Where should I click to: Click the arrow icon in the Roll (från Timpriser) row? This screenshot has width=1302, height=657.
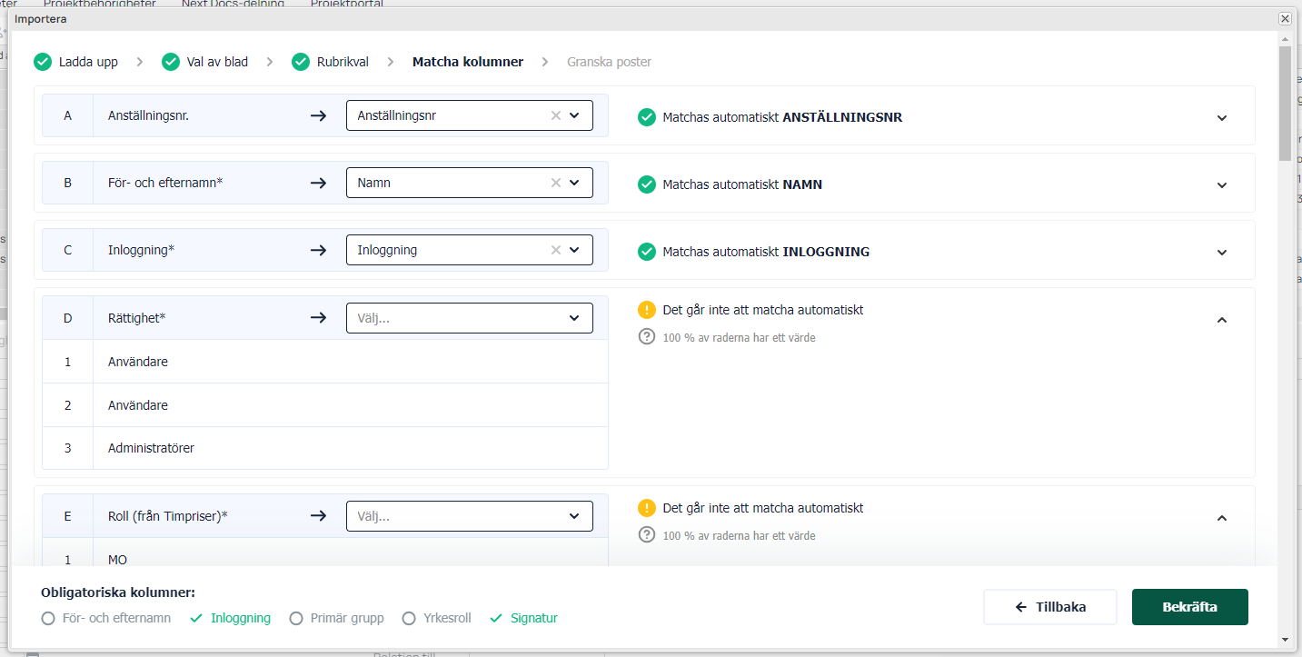(x=318, y=516)
